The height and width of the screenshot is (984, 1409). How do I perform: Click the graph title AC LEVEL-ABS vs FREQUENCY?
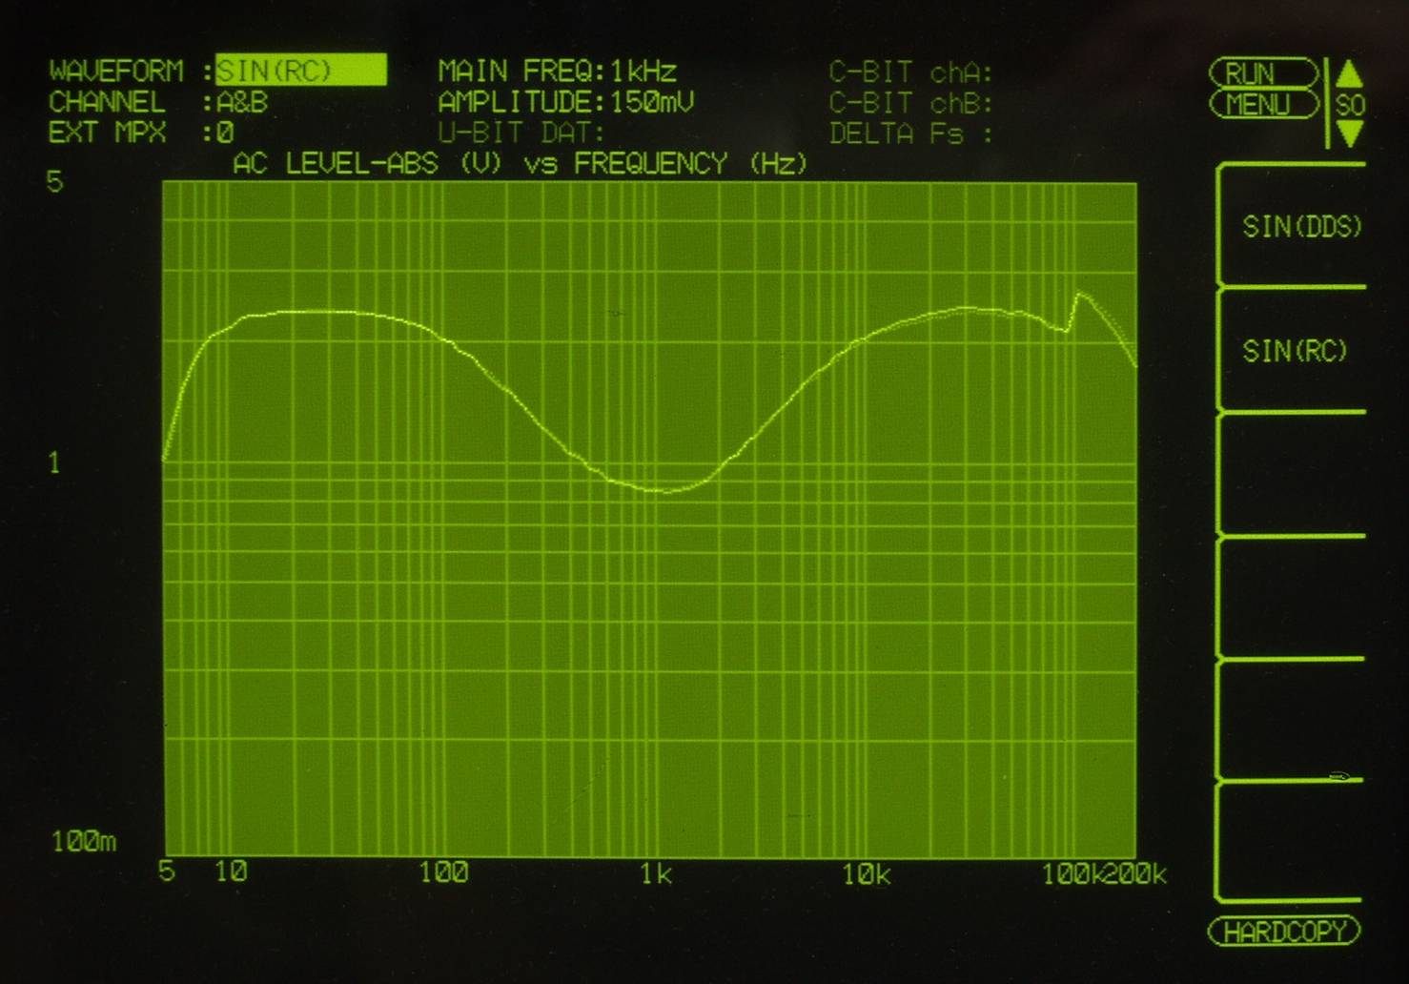click(520, 164)
